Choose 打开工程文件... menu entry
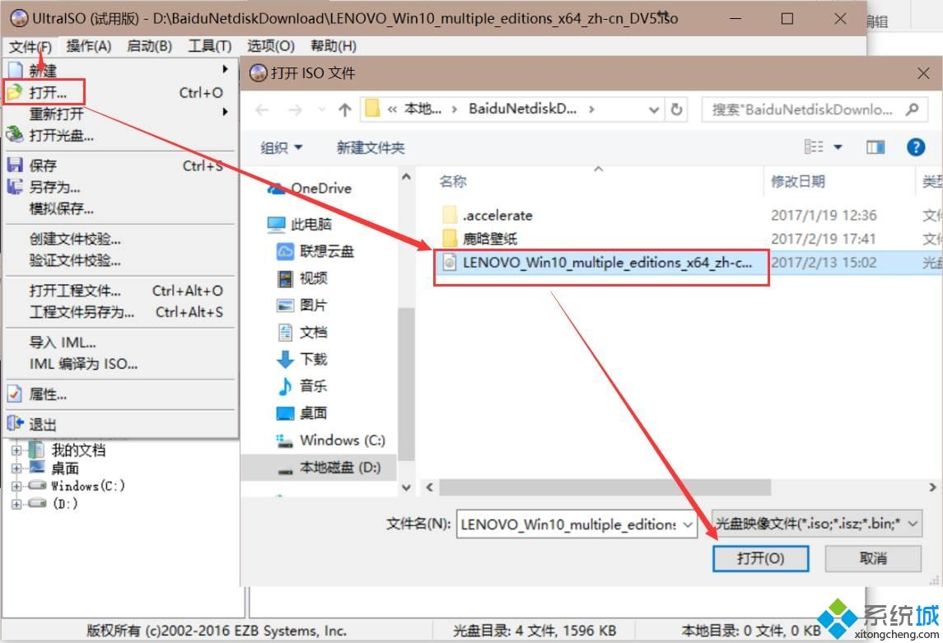Screen dimensions: 943x643 coord(120,291)
